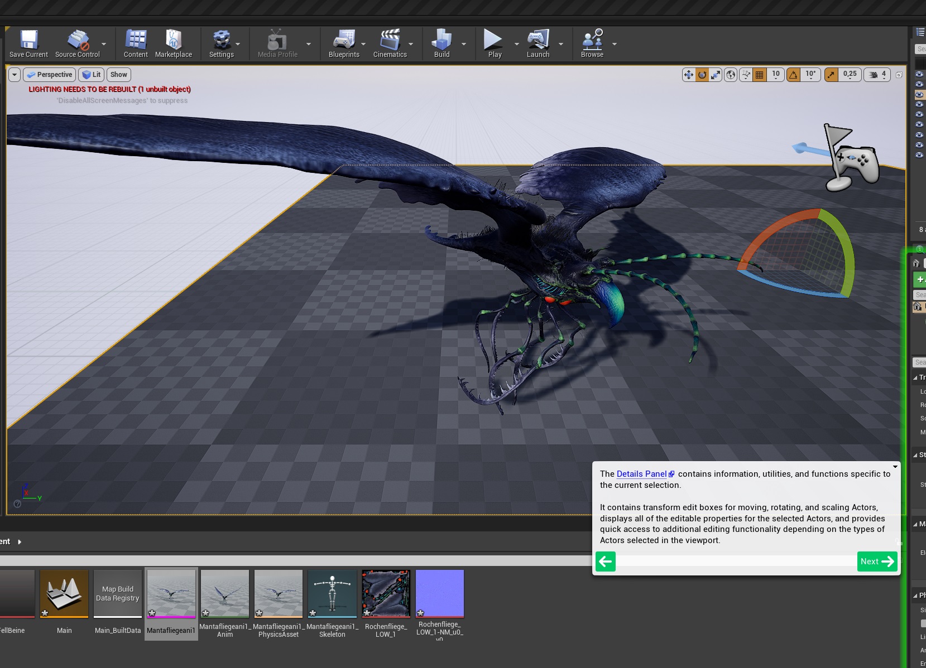Select the rotate transform tool in viewport
Image resolution: width=926 pixels, height=668 pixels.
click(x=702, y=75)
